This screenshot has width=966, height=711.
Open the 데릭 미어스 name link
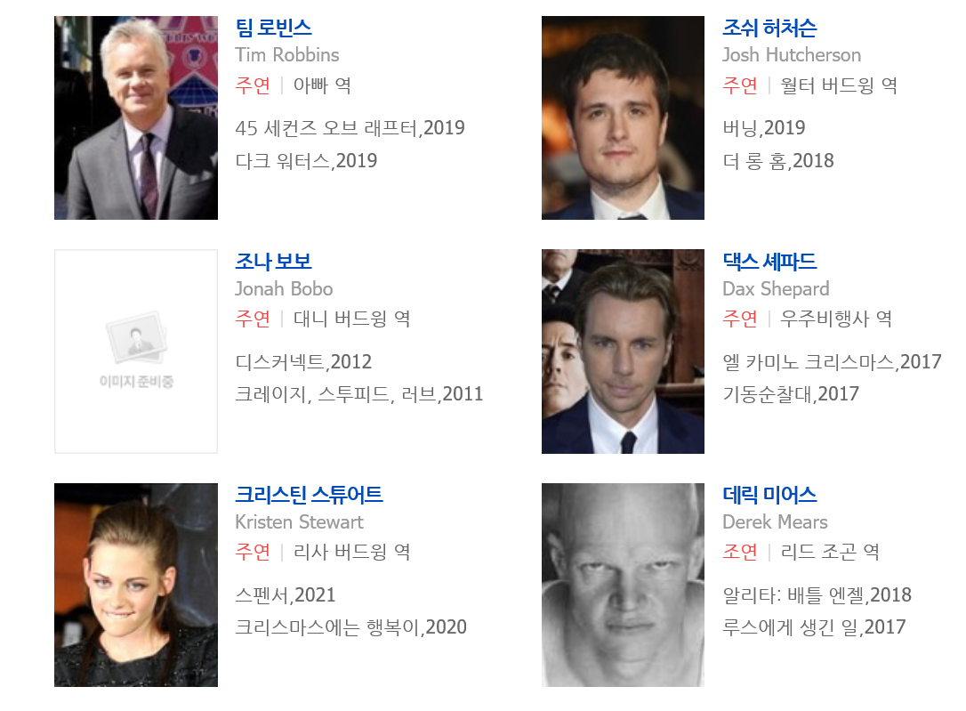pyautogui.click(x=769, y=494)
